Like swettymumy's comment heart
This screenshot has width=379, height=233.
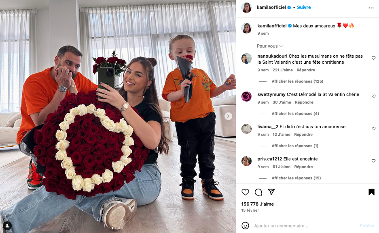tap(373, 96)
